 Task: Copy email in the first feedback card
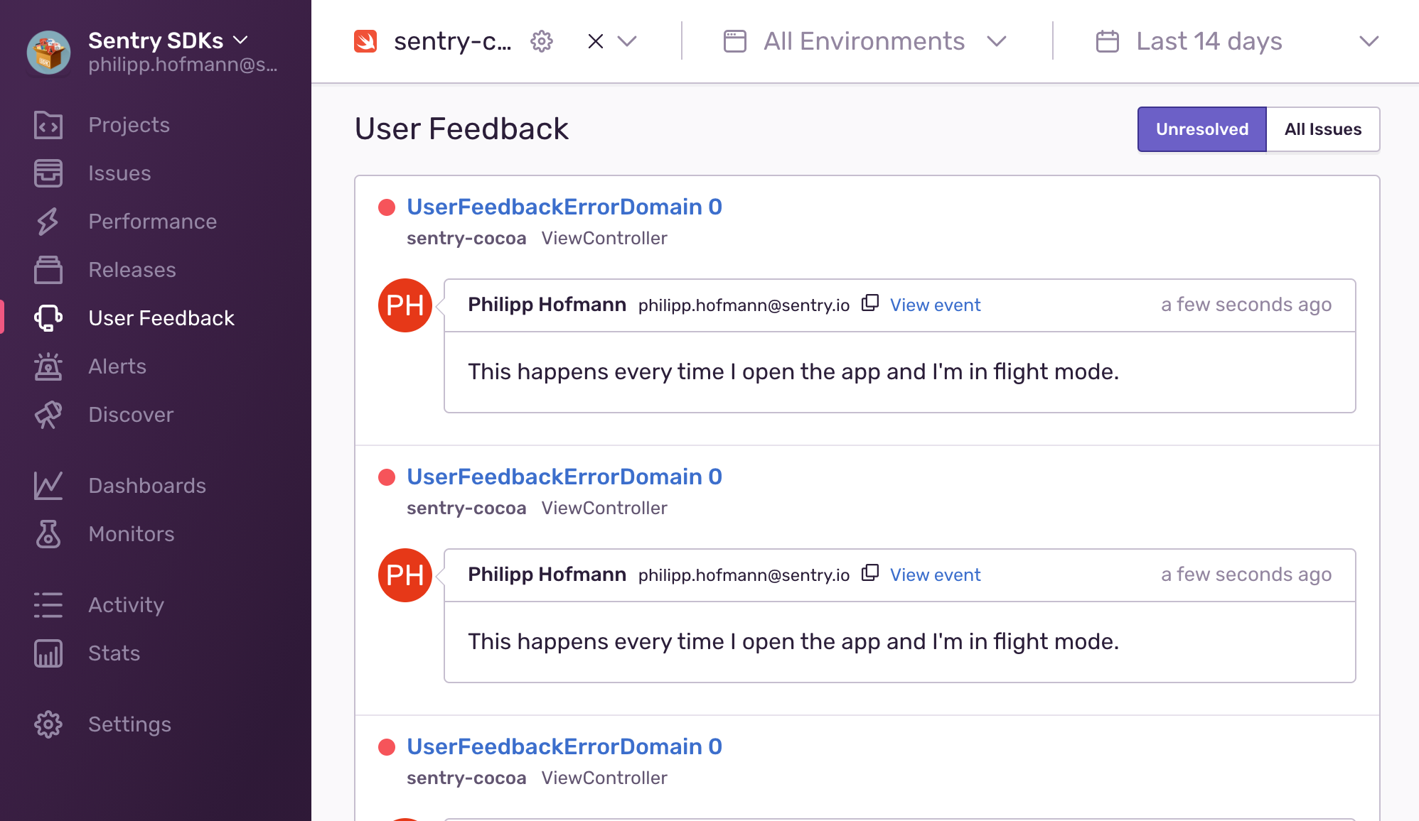(x=870, y=304)
